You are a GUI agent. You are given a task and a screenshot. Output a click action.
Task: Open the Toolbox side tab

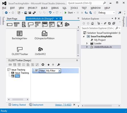[3, 21]
